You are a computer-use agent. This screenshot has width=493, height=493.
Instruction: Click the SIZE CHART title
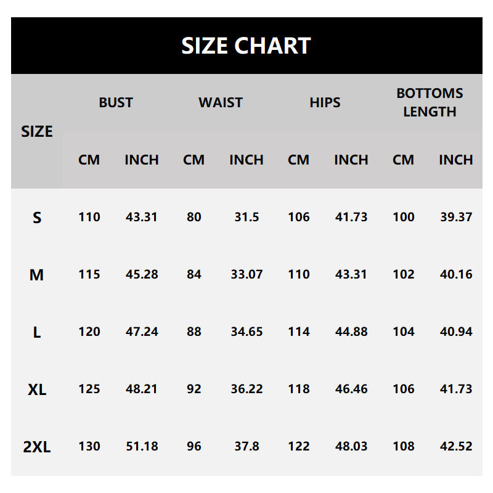[x=246, y=46]
